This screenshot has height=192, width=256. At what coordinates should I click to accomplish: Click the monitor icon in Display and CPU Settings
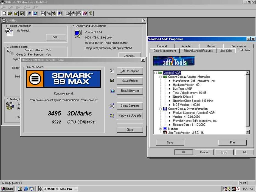click(x=78, y=34)
